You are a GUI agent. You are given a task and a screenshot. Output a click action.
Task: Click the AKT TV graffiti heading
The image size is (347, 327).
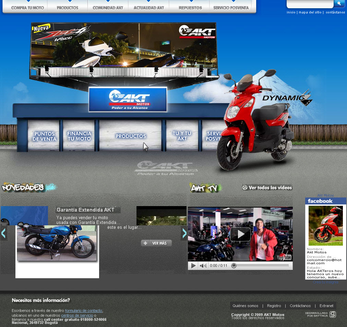coord(205,188)
